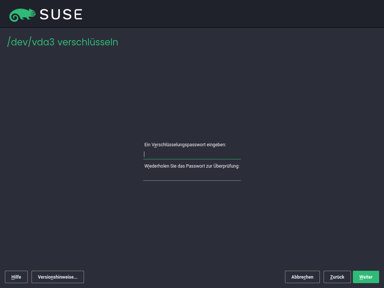Viewport: 384px width, 288px height.
Task: Click the gray underline of the repeat field
Action: pos(192,181)
